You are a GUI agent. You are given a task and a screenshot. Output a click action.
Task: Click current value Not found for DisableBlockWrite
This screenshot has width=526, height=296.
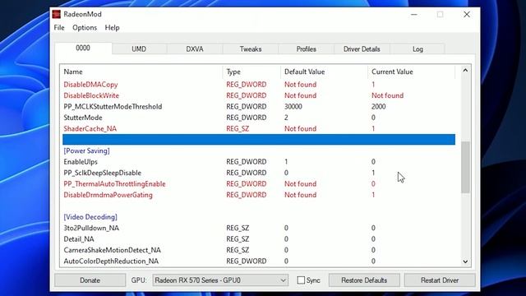(x=387, y=95)
